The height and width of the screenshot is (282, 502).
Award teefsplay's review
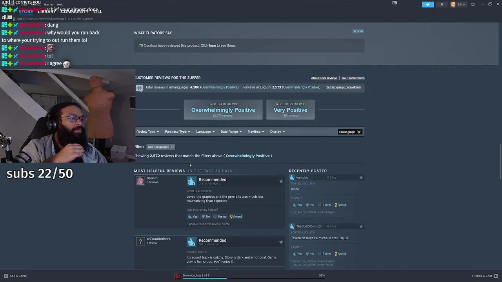click(x=340, y=205)
